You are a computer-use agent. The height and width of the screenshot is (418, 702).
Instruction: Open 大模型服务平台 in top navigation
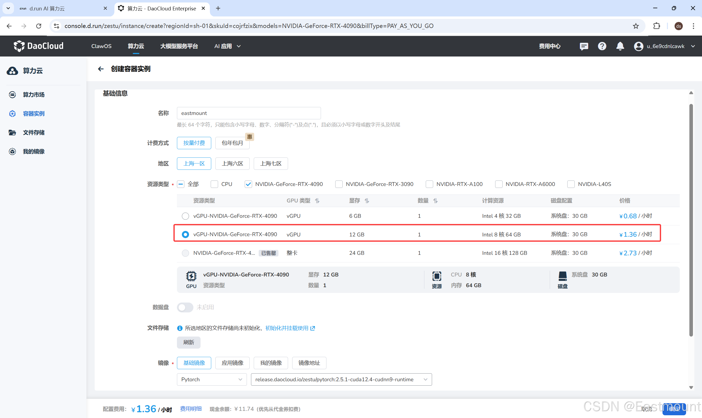[x=179, y=46]
